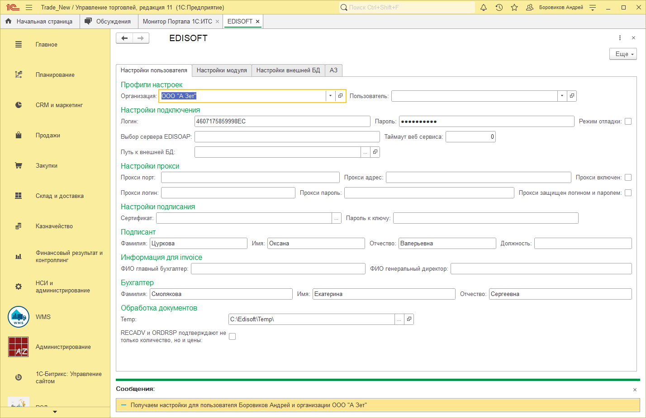Click the favorites star icon
Viewport: 646px width, 418px height.
point(514,7)
